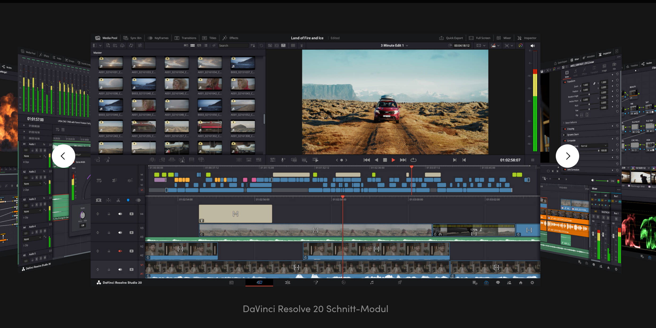The image size is (656, 328).
Task: Unmute the muted V2 track speaker
Action: [120, 251]
